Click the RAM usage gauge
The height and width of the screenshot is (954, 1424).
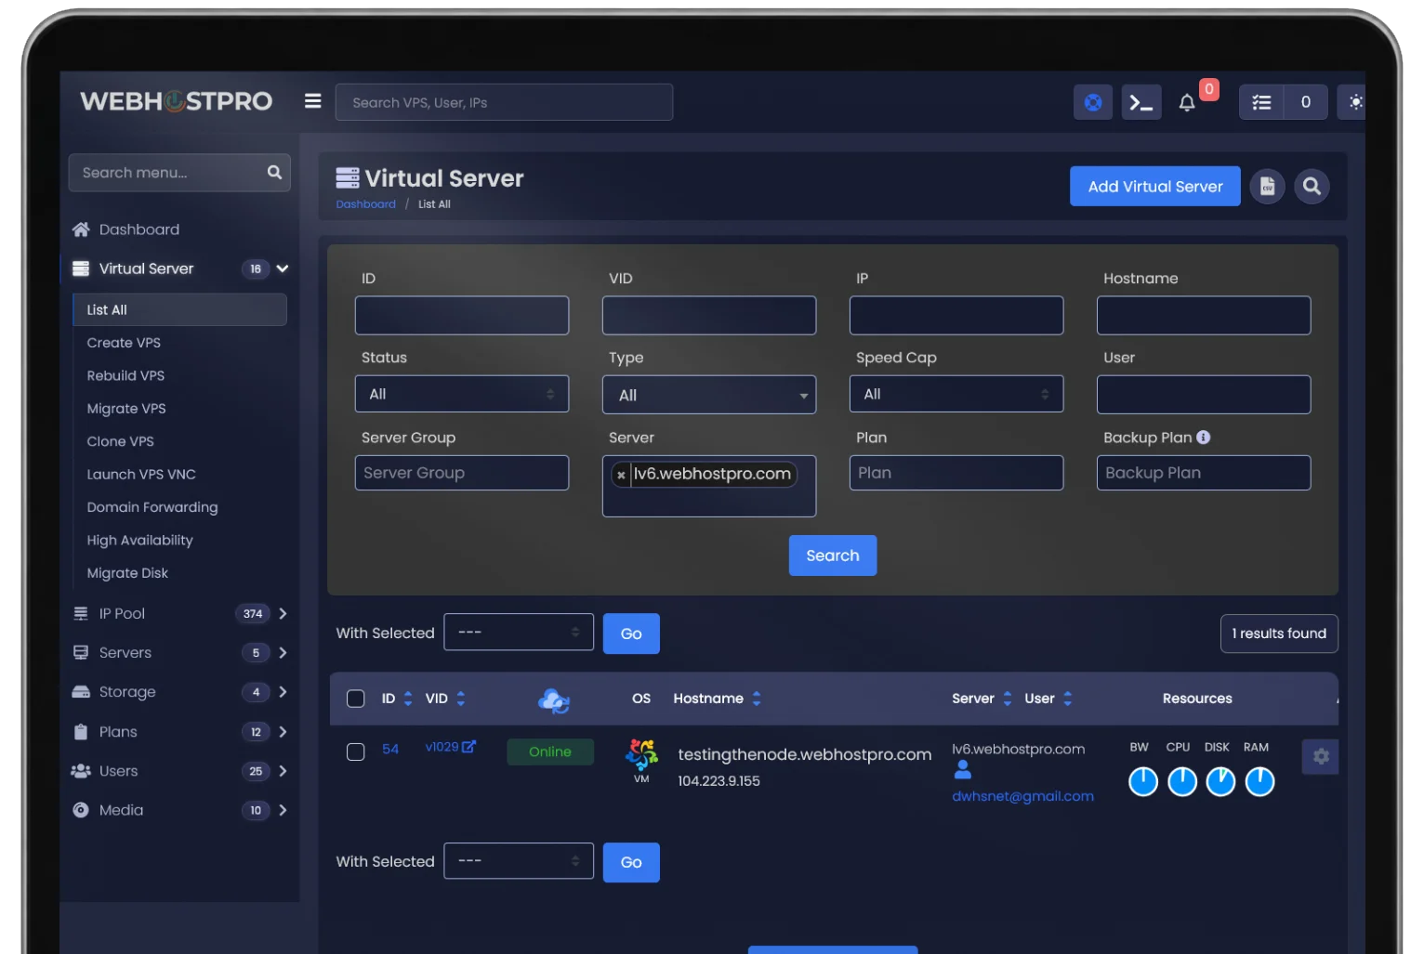pyautogui.click(x=1259, y=782)
